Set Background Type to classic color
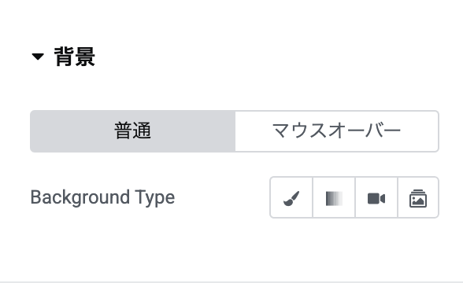Viewport: 463px width, 283px height. [x=291, y=197]
